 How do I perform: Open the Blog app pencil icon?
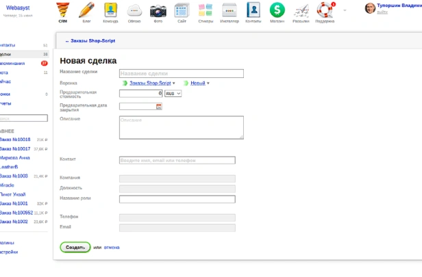click(x=86, y=10)
